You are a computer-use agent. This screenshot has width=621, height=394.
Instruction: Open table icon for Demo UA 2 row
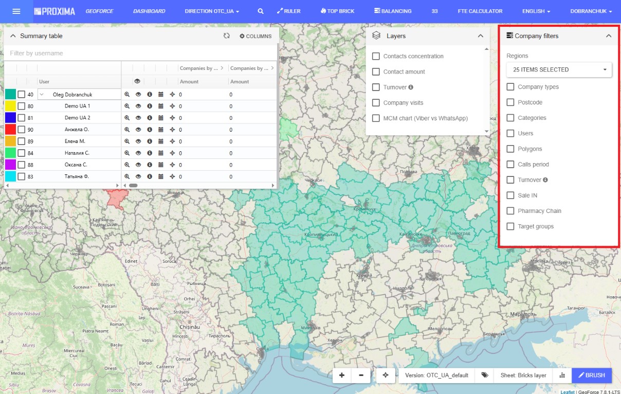(161, 118)
